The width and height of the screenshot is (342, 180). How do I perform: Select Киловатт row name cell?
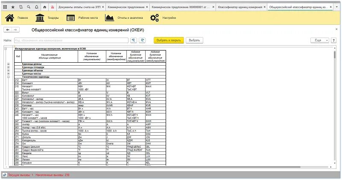[x=50, y=83]
